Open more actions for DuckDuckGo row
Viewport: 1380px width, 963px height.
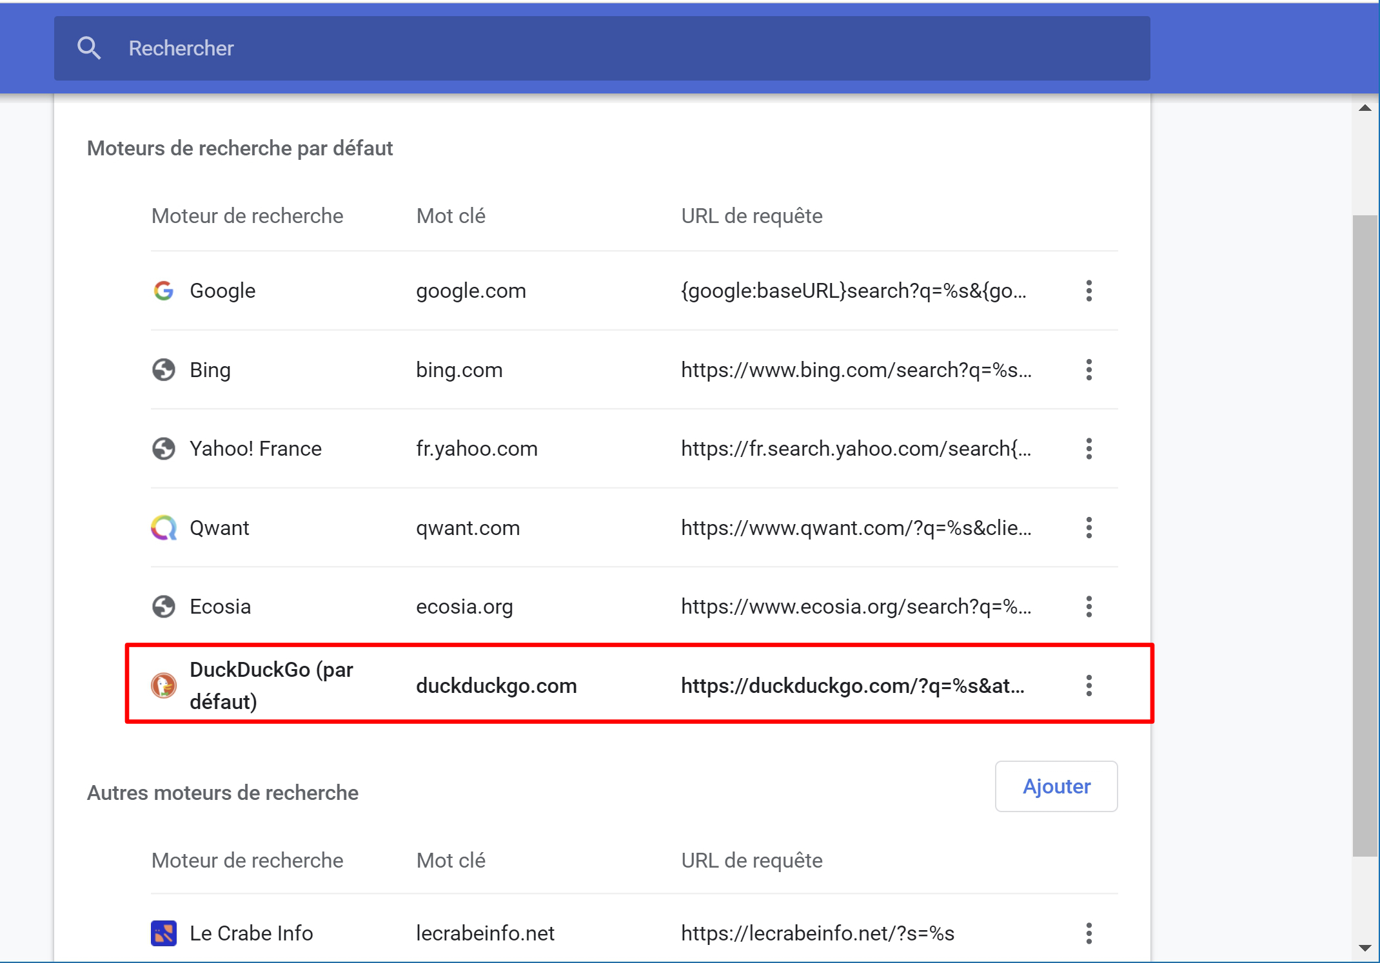(x=1089, y=685)
